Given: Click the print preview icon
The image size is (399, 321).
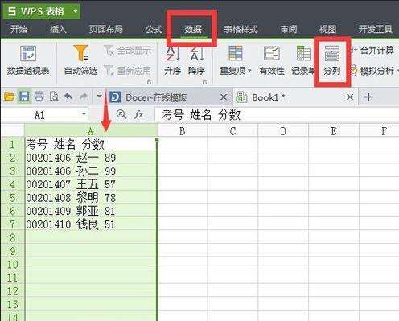Looking at the screenshot, I should pos(54,97).
